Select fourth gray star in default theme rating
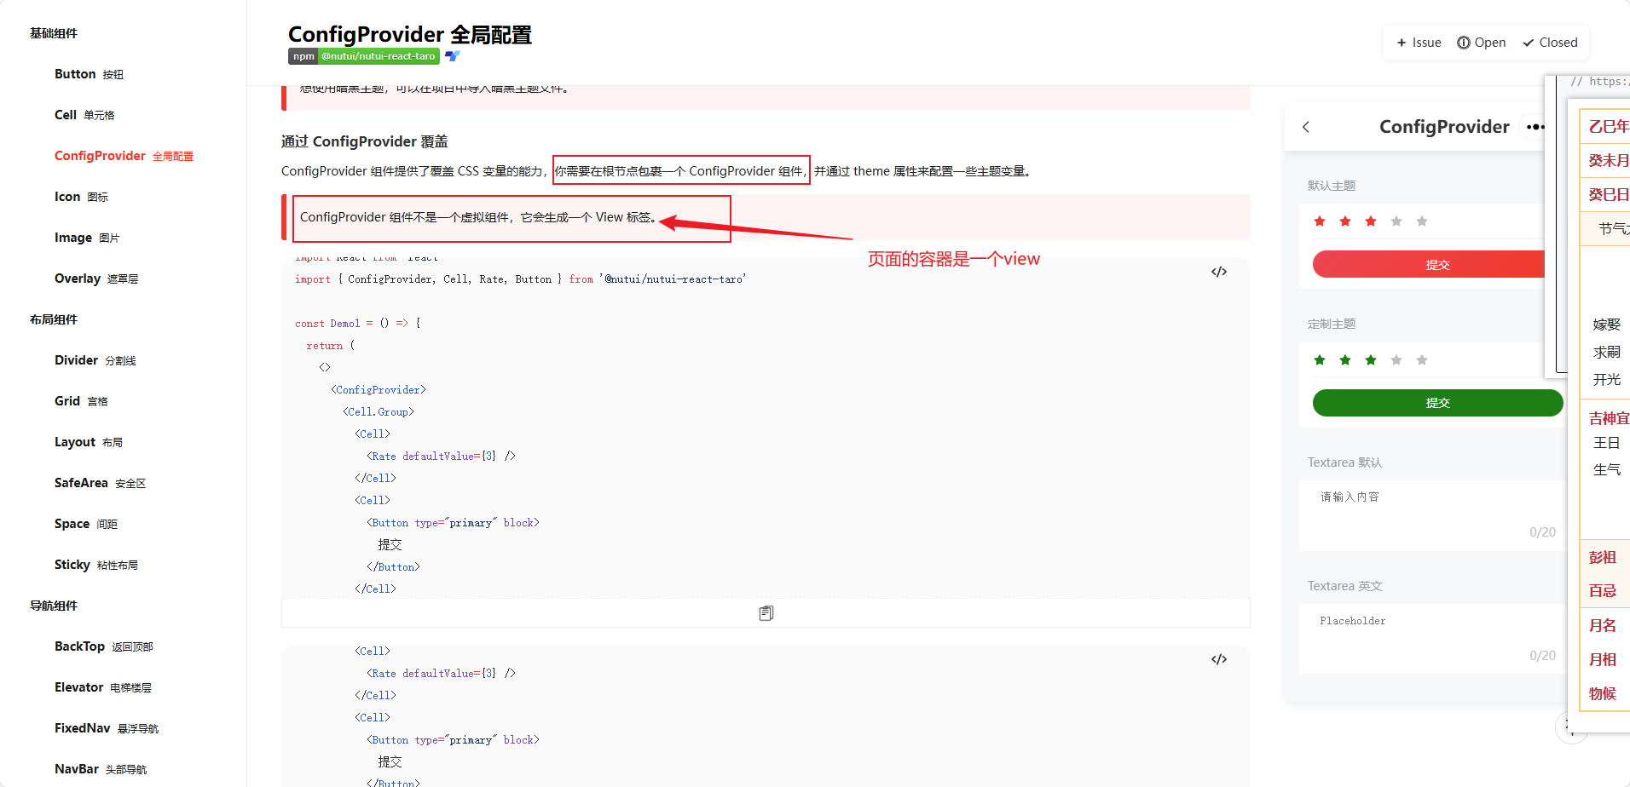The height and width of the screenshot is (787, 1630). tap(1396, 221)
